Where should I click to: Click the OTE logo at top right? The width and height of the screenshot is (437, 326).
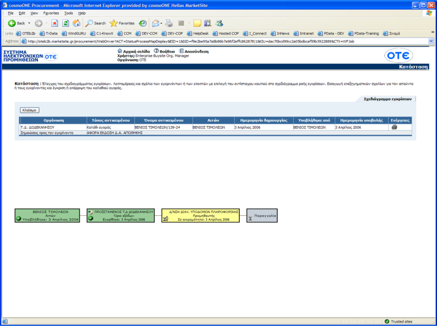[x=399, y=55]
